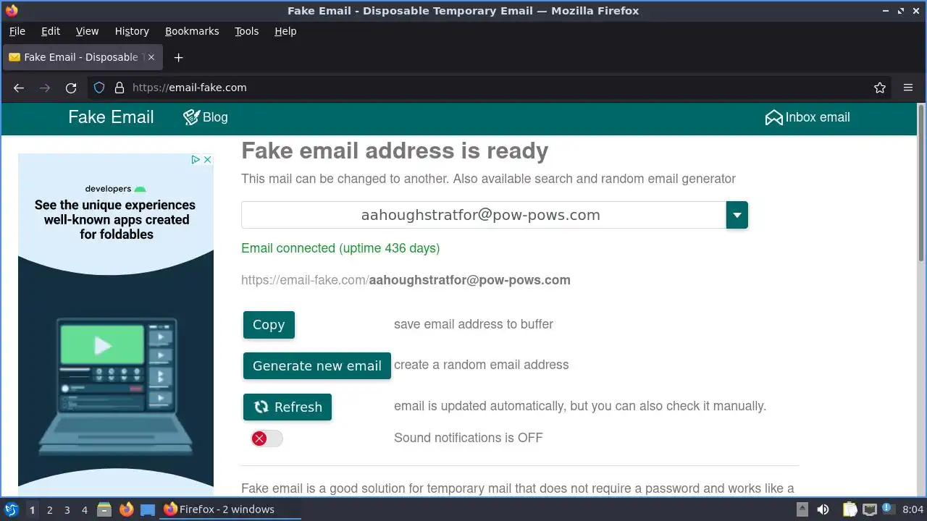View site security padlock info
The height and width of the screenshot is (521, 927).
(x=120, y=88)
